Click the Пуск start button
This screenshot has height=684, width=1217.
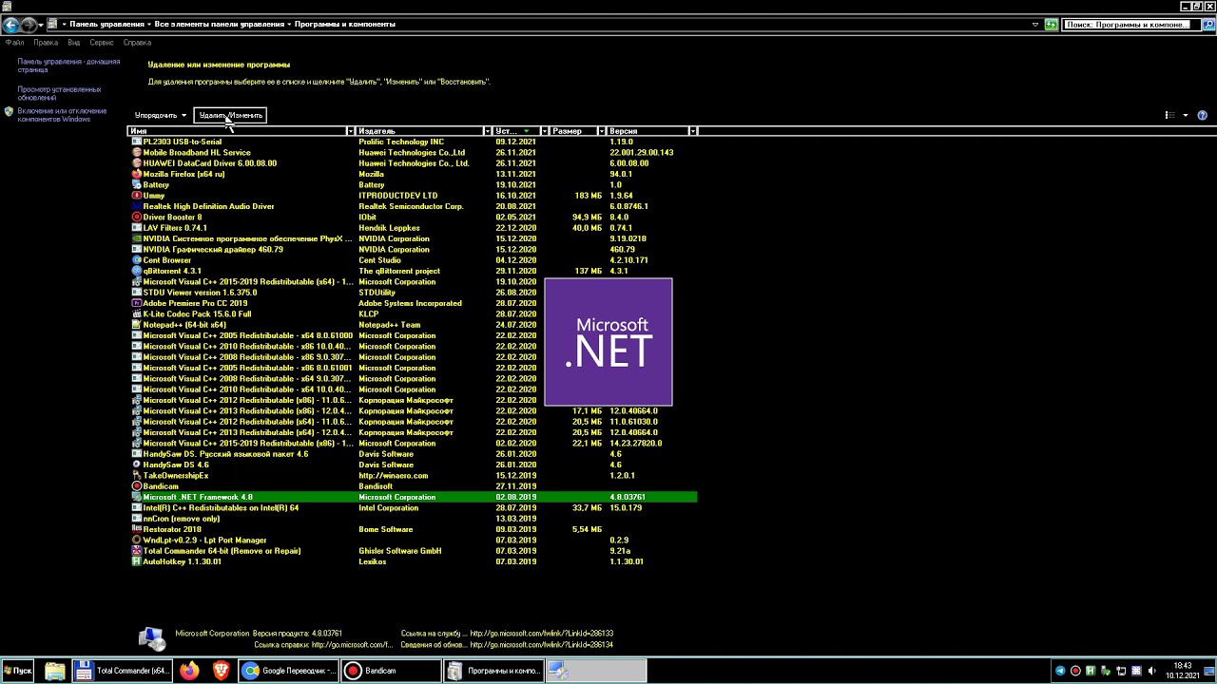pos(17,671)
